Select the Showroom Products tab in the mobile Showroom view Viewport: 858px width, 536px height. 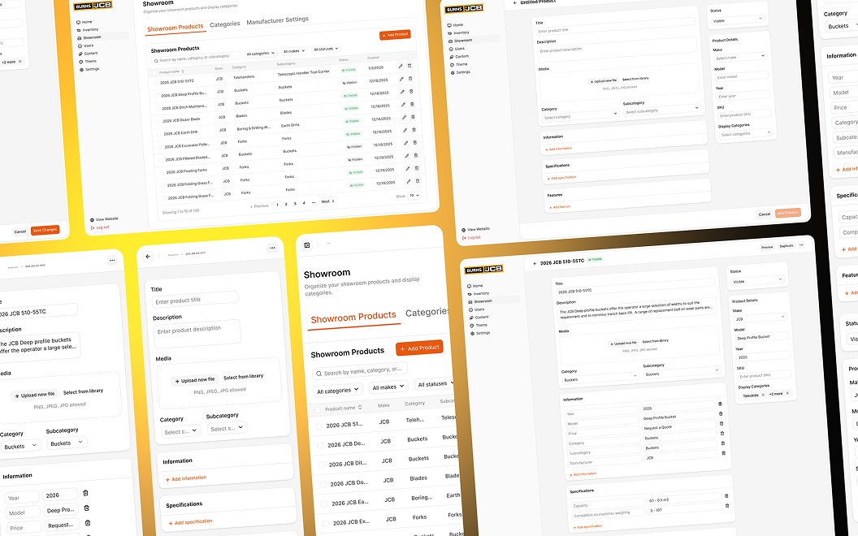(353, 318)
